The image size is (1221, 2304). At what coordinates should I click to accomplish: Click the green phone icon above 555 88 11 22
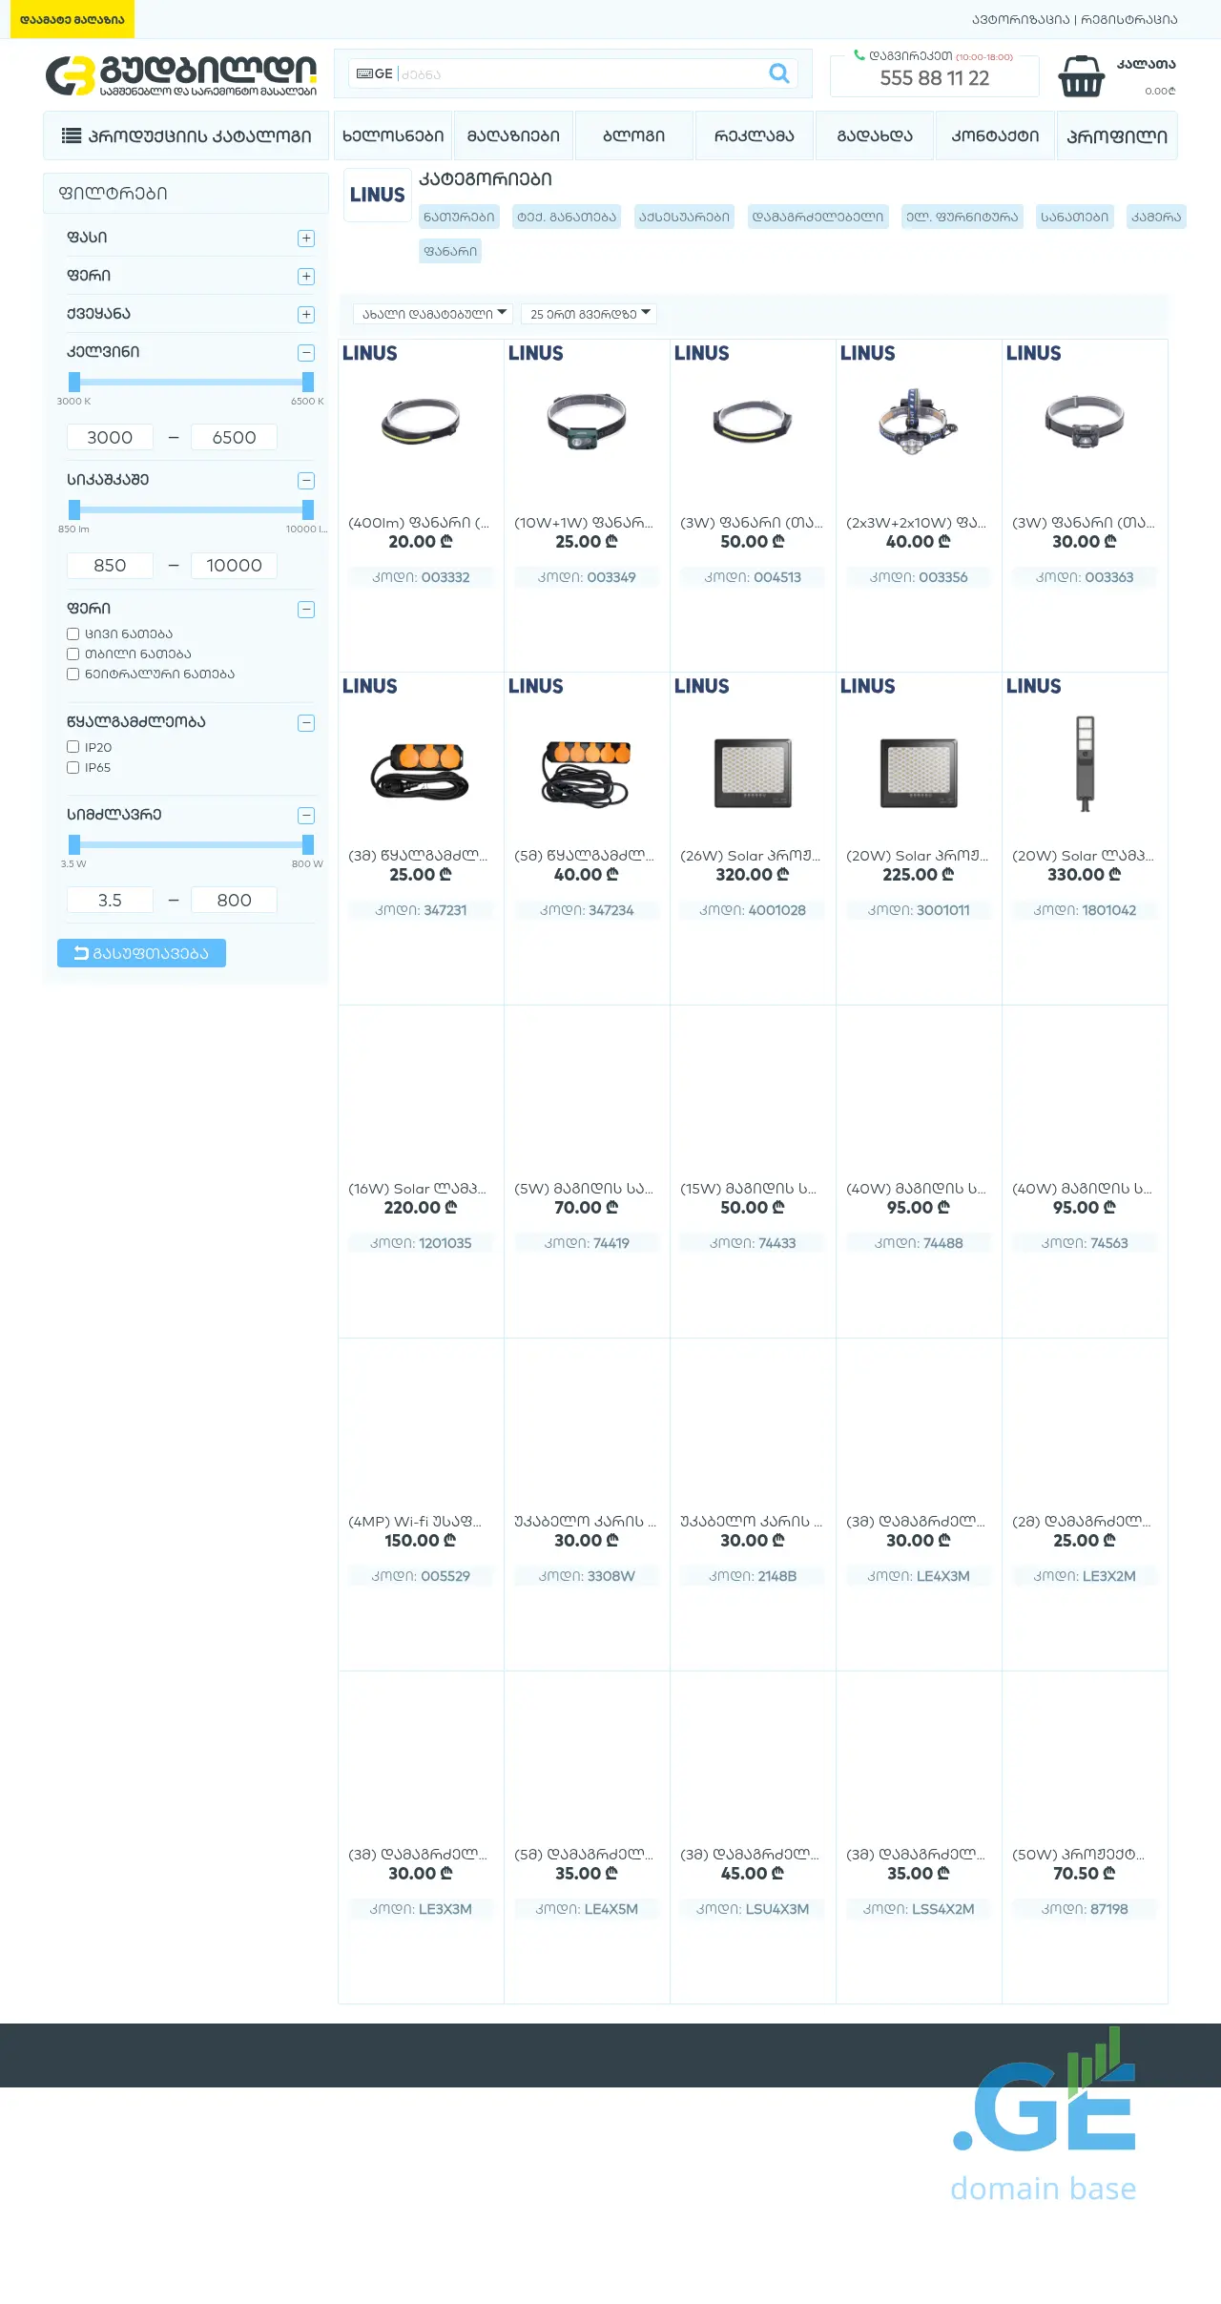[859, 55]
